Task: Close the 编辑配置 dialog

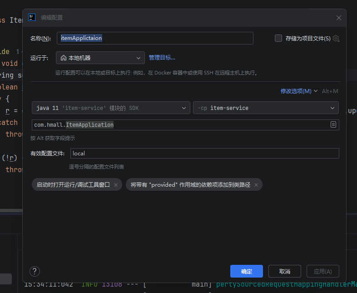Action: click(x=339, y=18)
